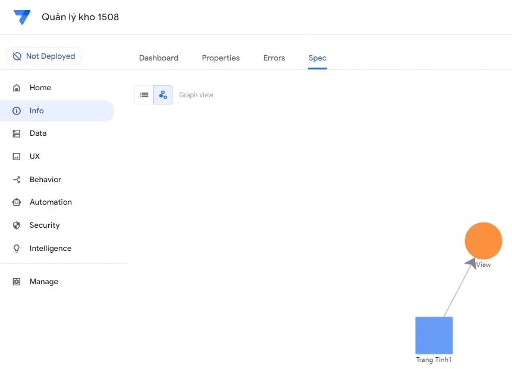Click the Security shield icon
This screenshot has width=512, height=369.
(x=16, y=225)
